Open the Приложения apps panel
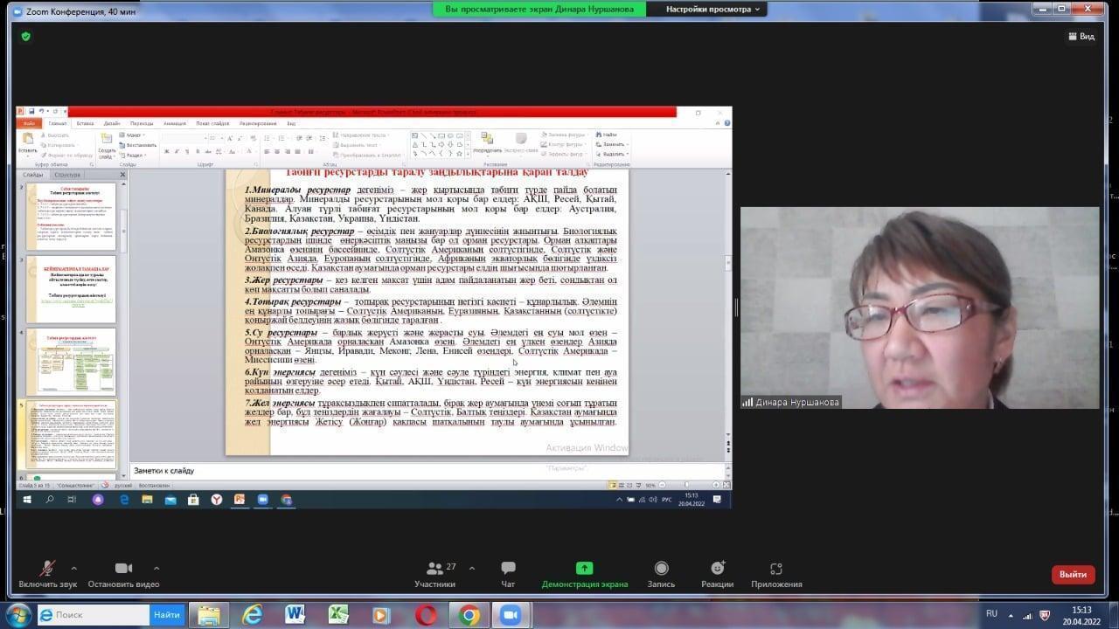 [x=775, y=573]
